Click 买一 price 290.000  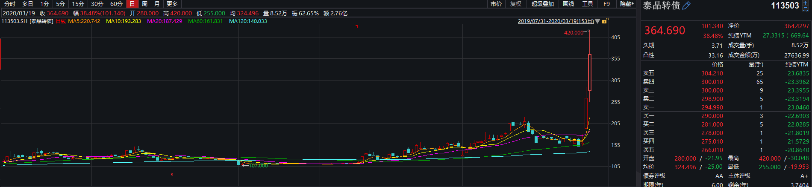(712, 116)
